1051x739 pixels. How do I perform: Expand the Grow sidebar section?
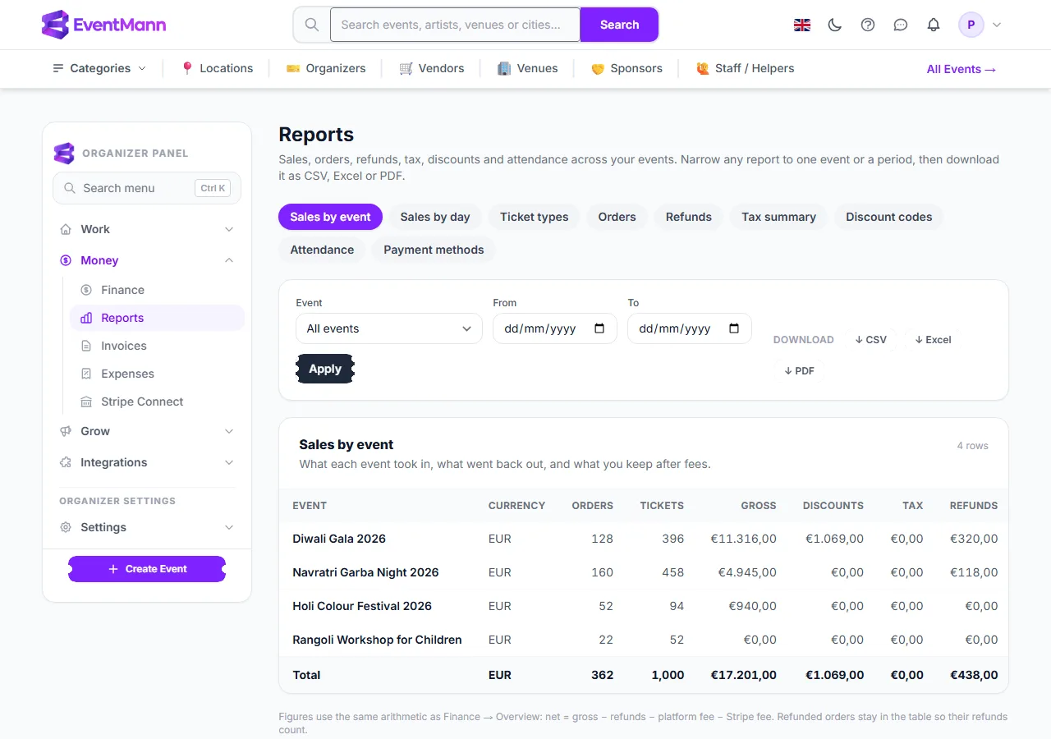(147, 431)
